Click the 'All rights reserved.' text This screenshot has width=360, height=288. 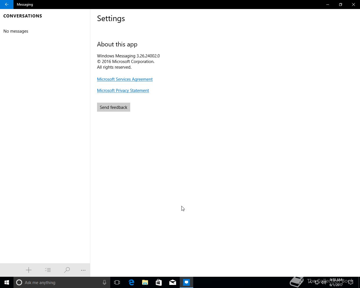click(x=114, y=67)
